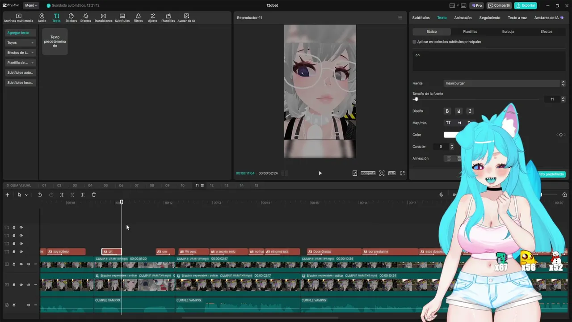Open the select tool dropdown arrow
The width and height of the screenshot is (572, 322).
tap(26, 195)
